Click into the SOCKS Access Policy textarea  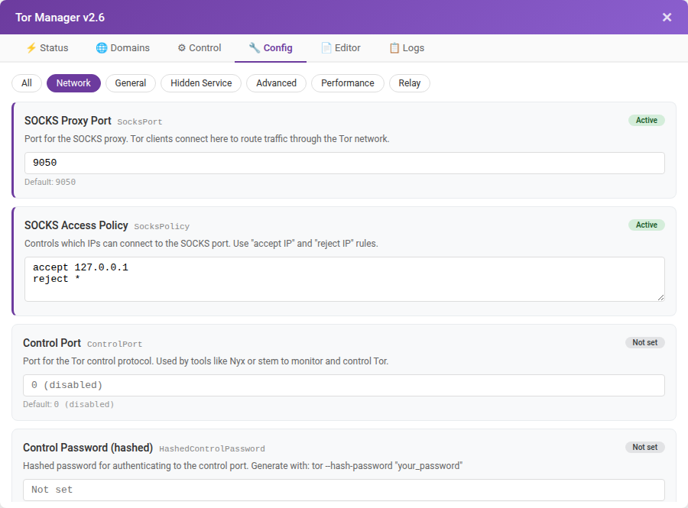(x=345, y=279)
